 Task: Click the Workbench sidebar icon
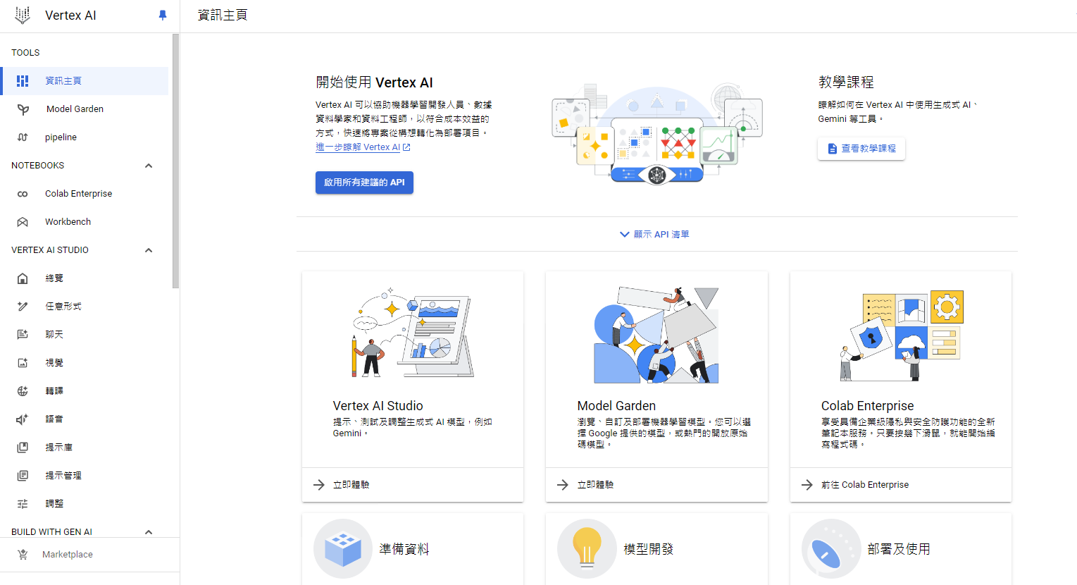pos(23,222)
